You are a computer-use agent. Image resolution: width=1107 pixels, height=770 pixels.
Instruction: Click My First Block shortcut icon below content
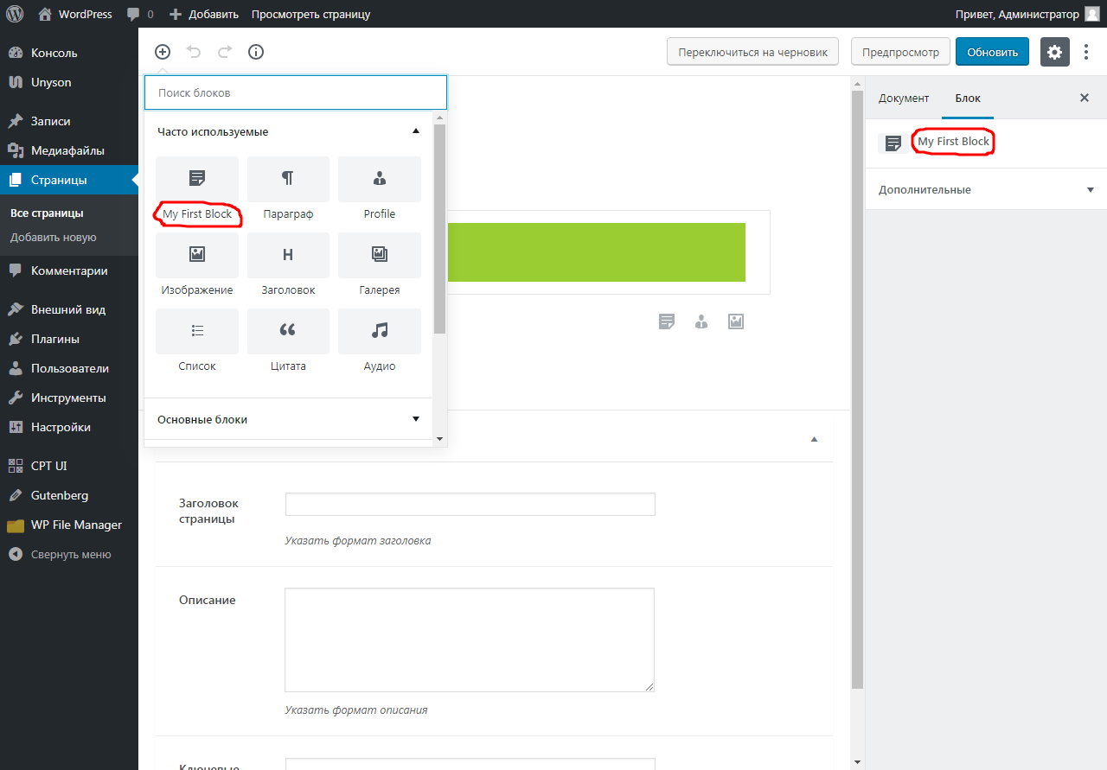pyautogui.click(x=667, y=321)
